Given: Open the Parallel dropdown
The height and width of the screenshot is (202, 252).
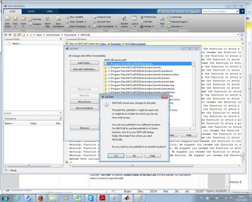Looking at the screenshot, I should point(153,26).
